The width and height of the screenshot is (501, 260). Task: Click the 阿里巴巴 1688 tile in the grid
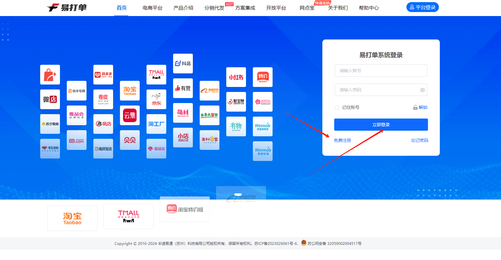pos(210,91)
